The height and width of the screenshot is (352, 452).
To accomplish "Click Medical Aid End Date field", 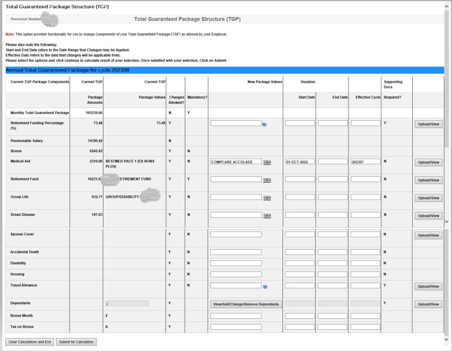I will coord(332,162).
